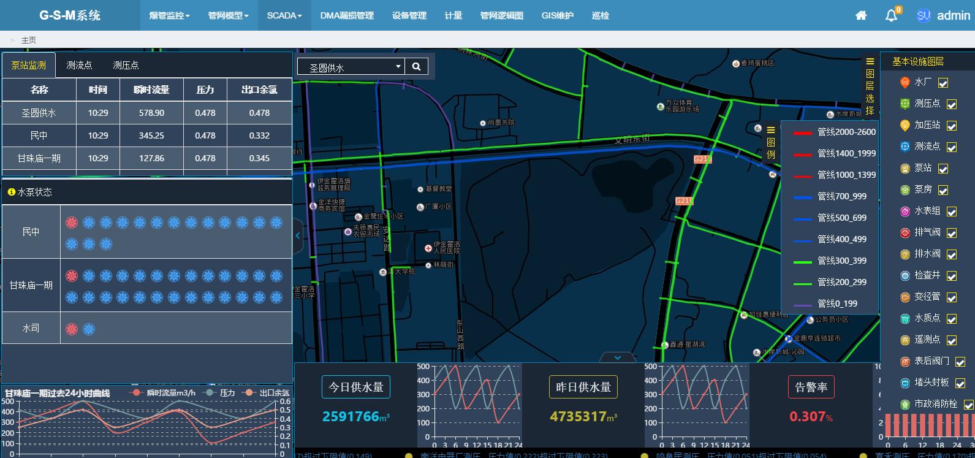Screen dimensions: 975x458
Task: Disable the 水质点 layer checkbox
Action: click(952, 319)
